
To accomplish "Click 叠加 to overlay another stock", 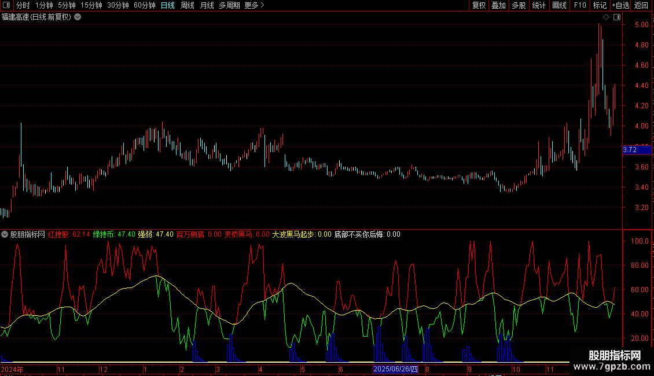I will point(498,5).
